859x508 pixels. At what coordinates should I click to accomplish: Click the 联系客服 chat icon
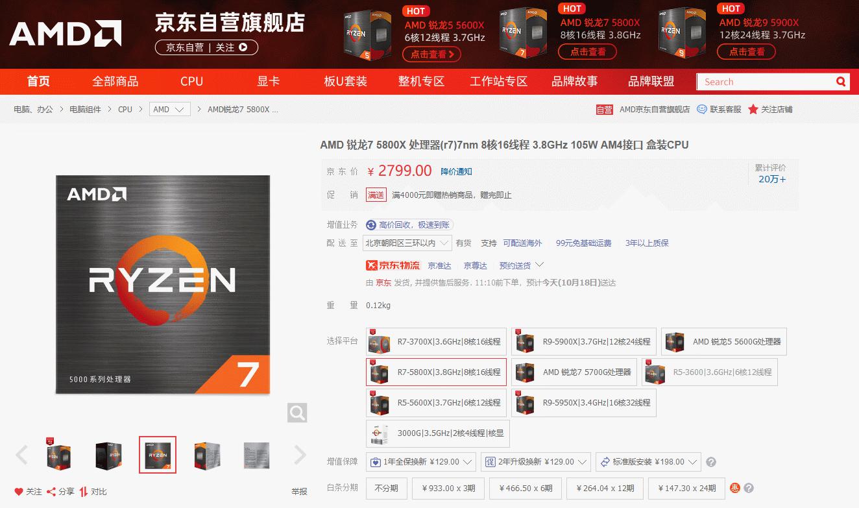tap(702, 109)
